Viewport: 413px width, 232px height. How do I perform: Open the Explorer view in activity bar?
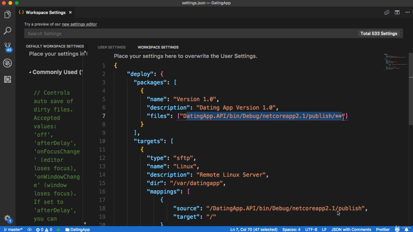[x=7, y=15]
